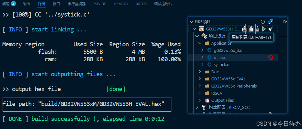Click the '100.00%' ram usage value
The image size is (302, 129).
[169, 59]
